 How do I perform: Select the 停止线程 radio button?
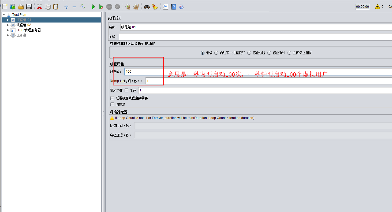coord(249,53)
